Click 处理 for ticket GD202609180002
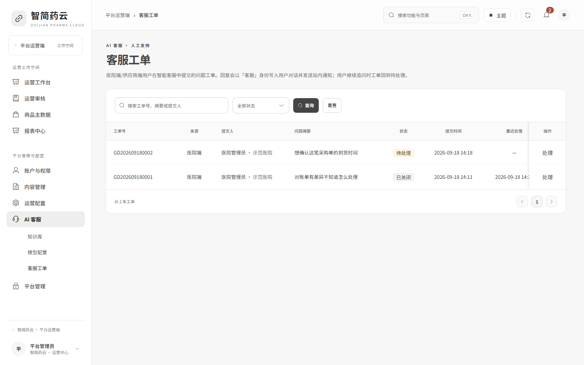Viewport: 584px width, 365px height. 547,153
